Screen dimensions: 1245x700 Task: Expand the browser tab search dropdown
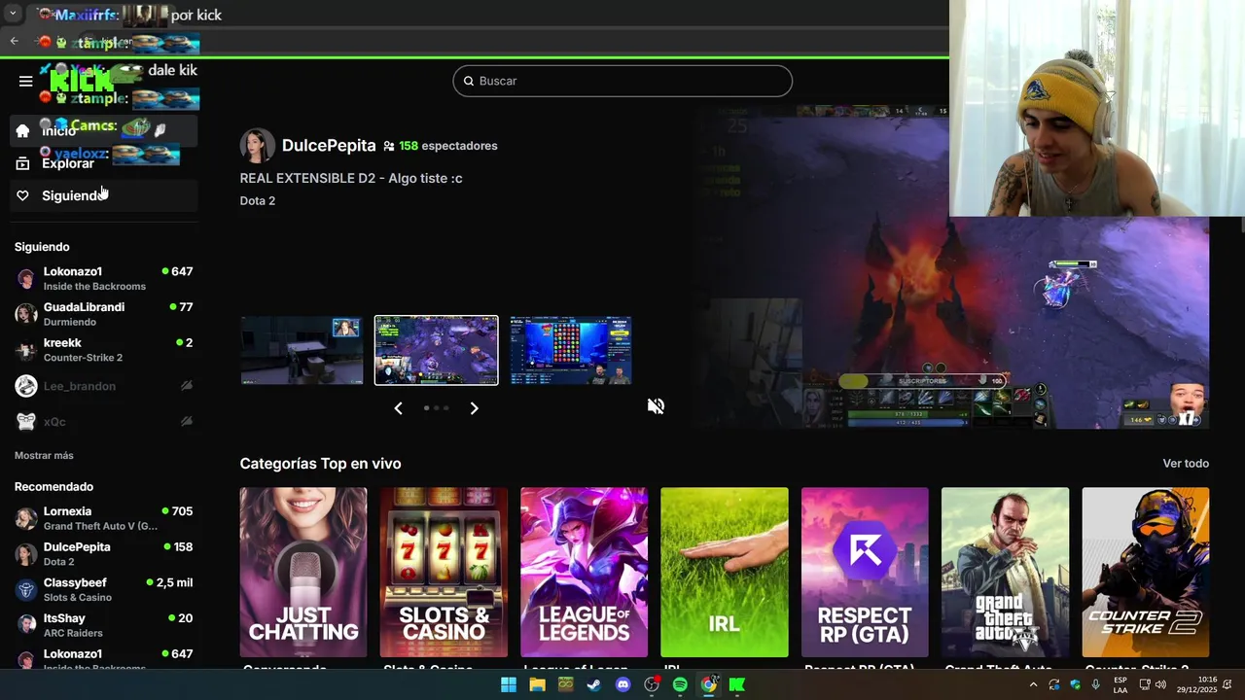click(13, 14)
